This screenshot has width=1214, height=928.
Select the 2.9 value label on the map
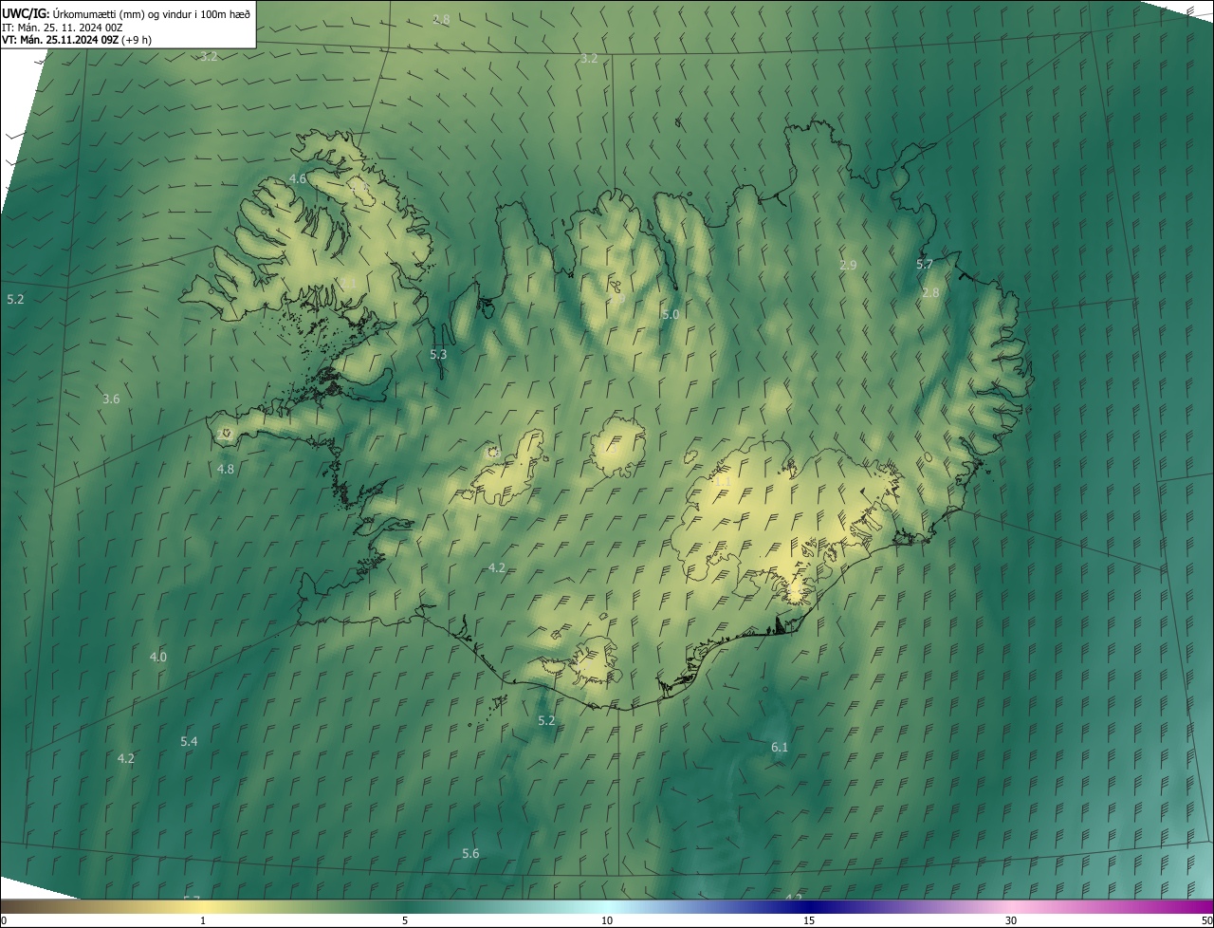[848, 265]
